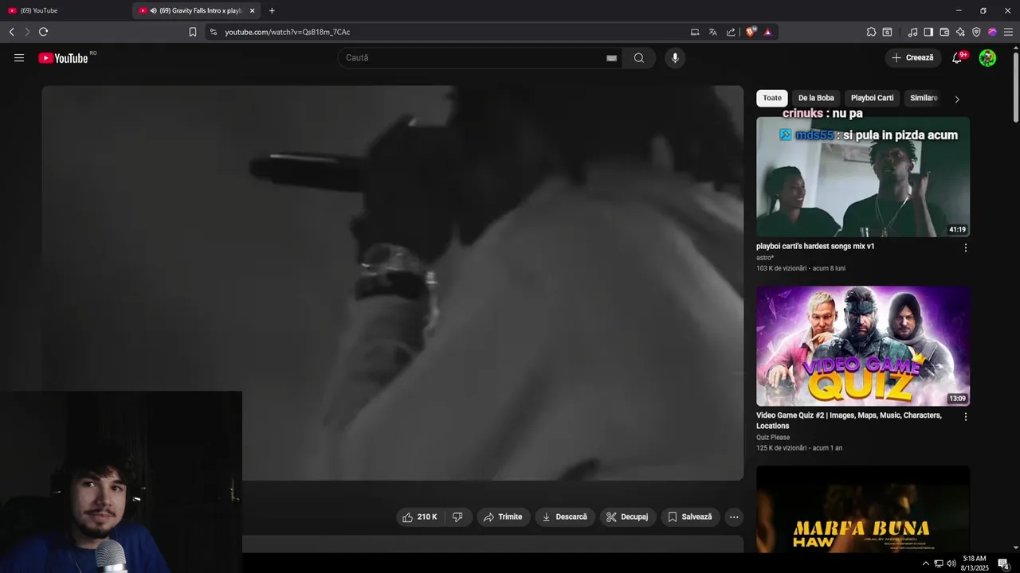Open title link playboi carti's hardest songs mix v1
The width and height of the screenshot is (1020, 573).
tap(815, 247)
